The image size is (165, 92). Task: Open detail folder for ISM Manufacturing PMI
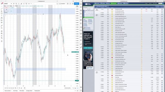coord(142,57)
